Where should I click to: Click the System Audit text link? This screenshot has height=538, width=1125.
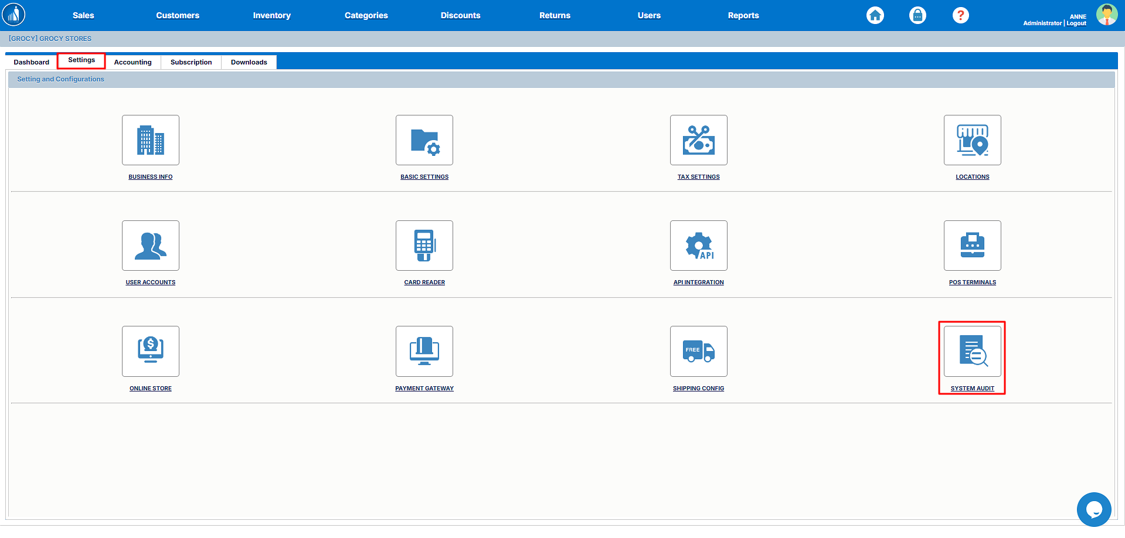[972, 389]
